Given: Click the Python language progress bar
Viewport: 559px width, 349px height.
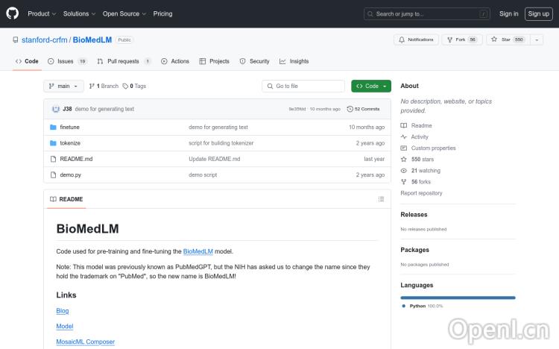Looking at the screenshot, I should 457,297.
